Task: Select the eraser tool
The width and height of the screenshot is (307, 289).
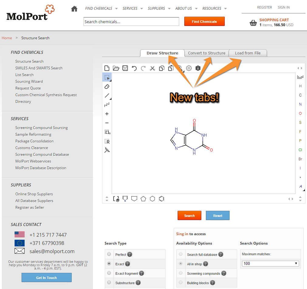Action: point(107,86)
